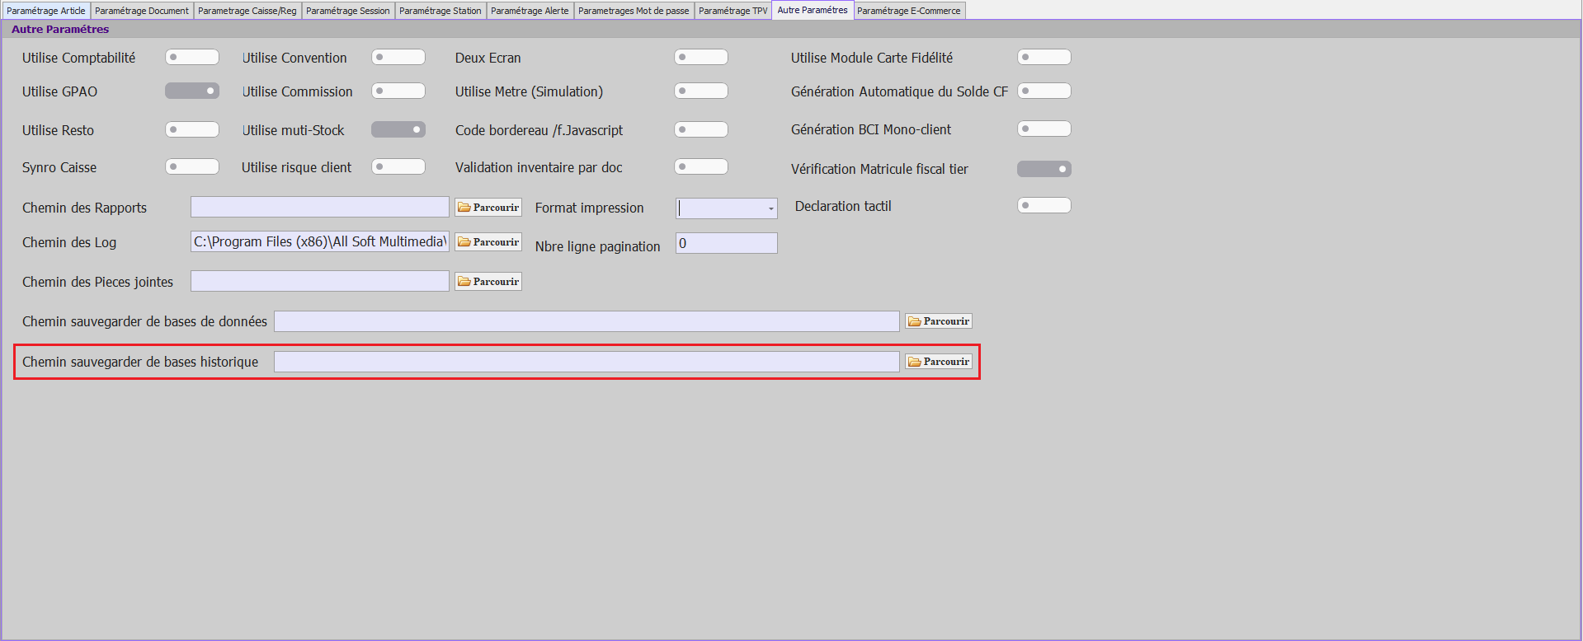Toggle the Declaration tactil switch
Screen dimensions: 1583x641
click(1044, 205)
